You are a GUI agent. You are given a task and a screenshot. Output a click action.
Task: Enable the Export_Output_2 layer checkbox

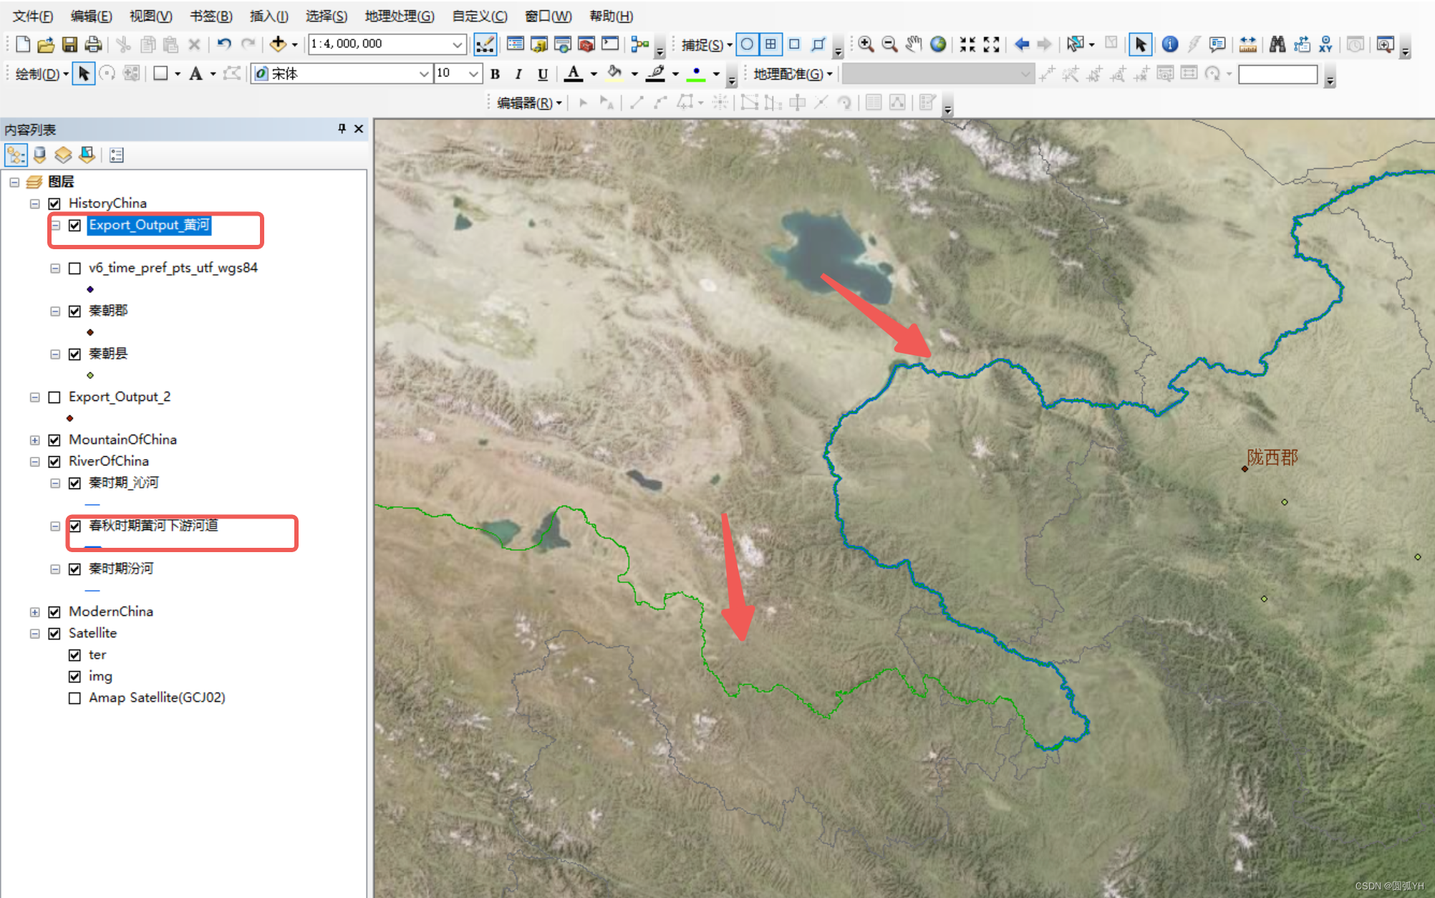[54, 397]
